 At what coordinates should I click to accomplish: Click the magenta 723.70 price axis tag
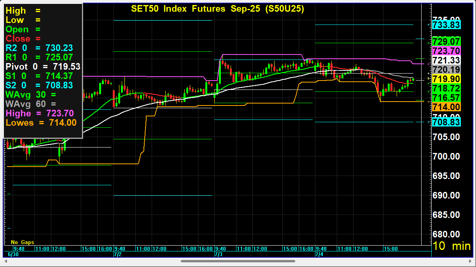[446, 51]
